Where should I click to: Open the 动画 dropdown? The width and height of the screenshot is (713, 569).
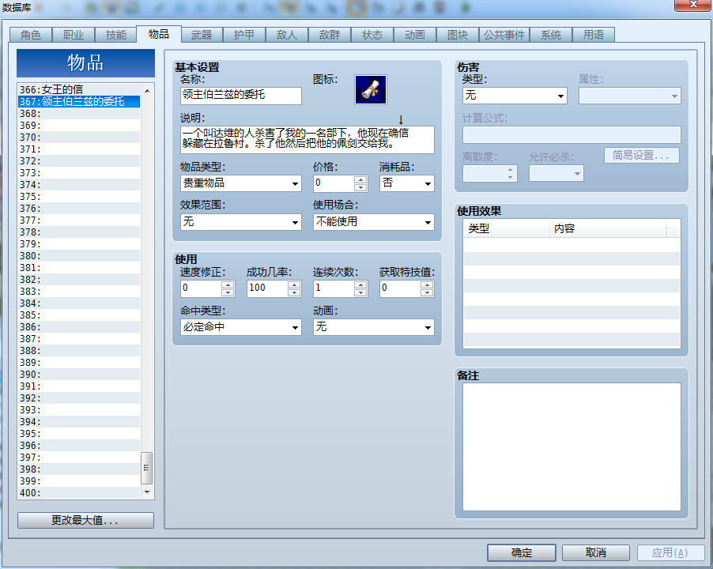click(373, 327)
